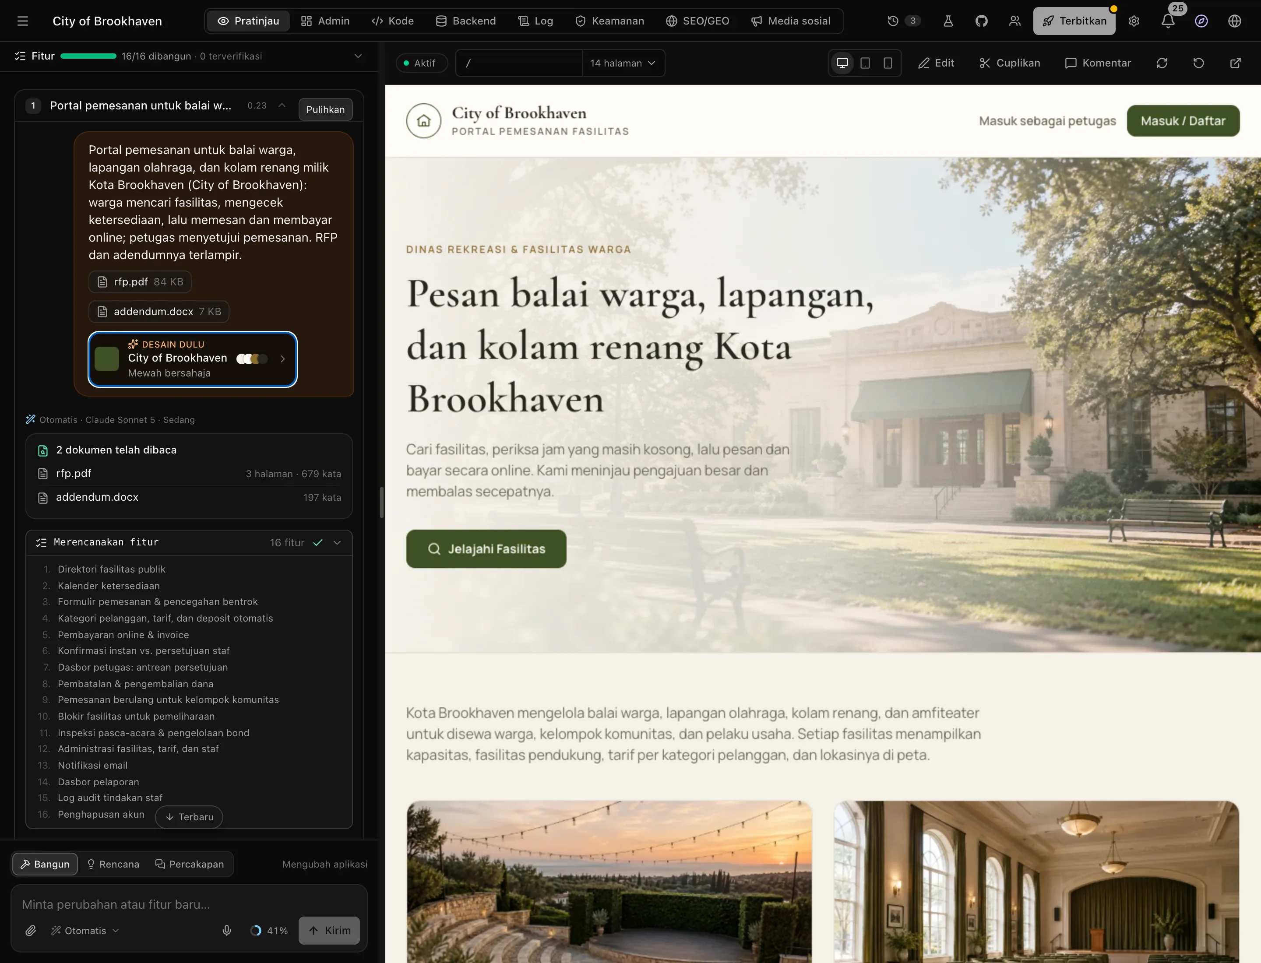The image size is (1261, 963).
Task: Click Masuk sebagai petugas link
Action: (x=1047, y=121)
